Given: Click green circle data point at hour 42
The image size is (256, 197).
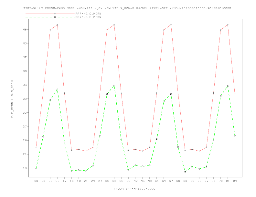Looking at the screenshot, I should (x=135, y=165).
